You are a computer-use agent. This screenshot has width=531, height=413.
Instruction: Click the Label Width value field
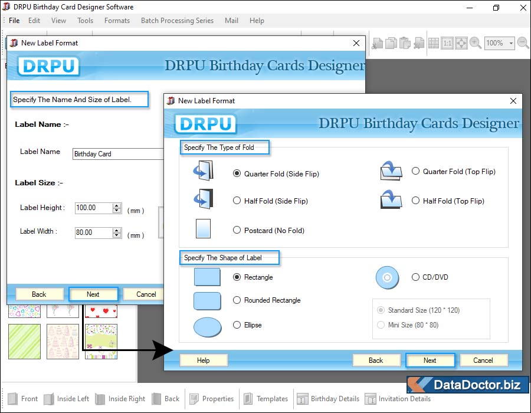pos(94,232)
